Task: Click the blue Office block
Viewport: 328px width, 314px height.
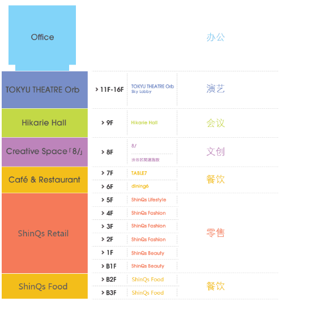Action: pos(42,37)
